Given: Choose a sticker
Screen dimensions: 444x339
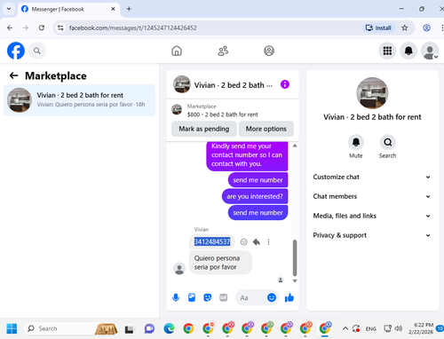Looking at the screenshot, I should pyautogui.click(x=208, y=297).
